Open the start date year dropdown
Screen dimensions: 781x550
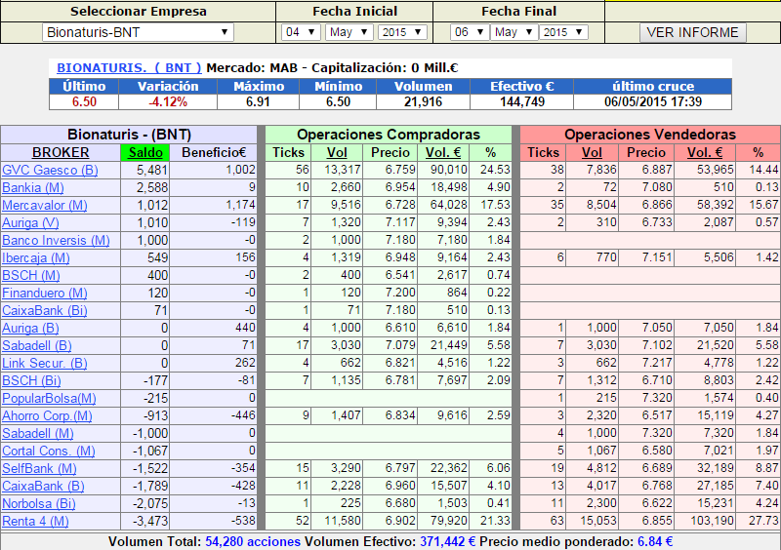point(401,32)
